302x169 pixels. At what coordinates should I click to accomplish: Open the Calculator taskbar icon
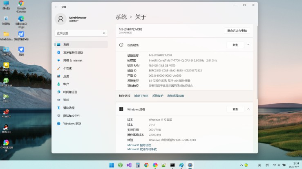tap(138, 165)
